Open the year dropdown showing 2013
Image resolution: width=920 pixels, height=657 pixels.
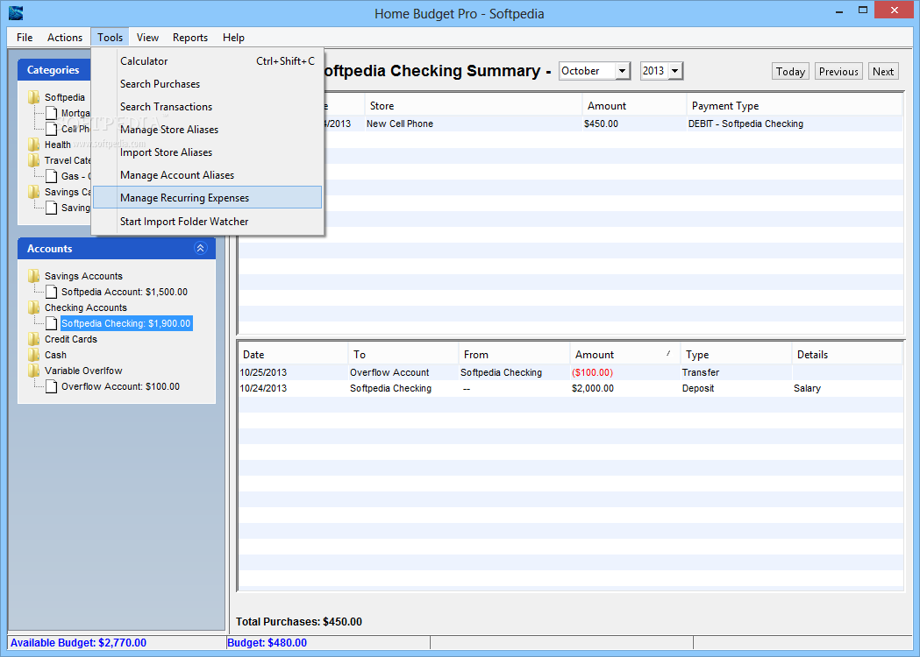pyautogui.click(x=674, y=71)
